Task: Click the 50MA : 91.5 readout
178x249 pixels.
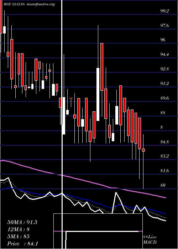Action: click(22, 222)
